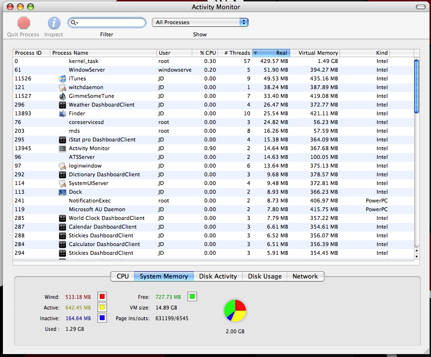Click the red Wired color swatch
This screenshot has height=357, width=431.
click(102, 296)
